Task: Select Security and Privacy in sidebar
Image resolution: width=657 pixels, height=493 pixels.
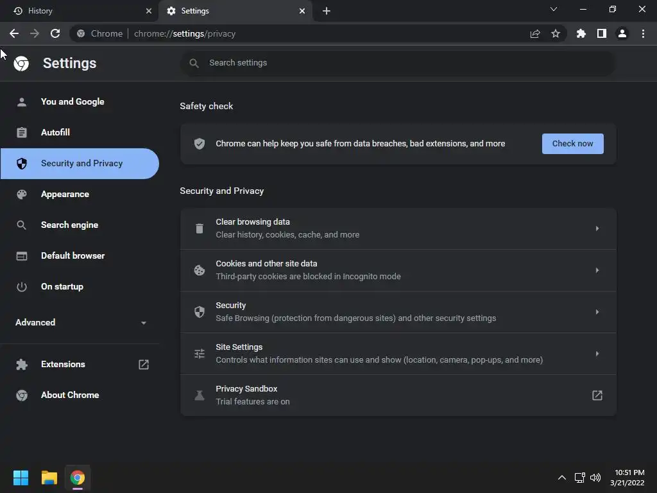Action: click(80, 164)
